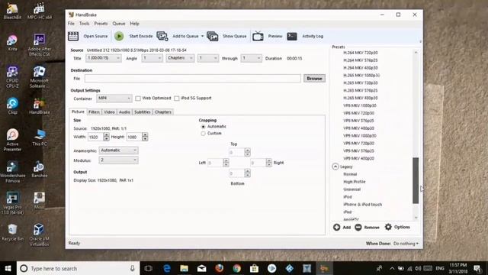Select CPUID CPU-Z desktop icon

[12, 76]
